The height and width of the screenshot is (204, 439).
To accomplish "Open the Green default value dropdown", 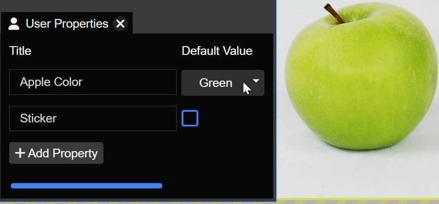I will 223,83.
